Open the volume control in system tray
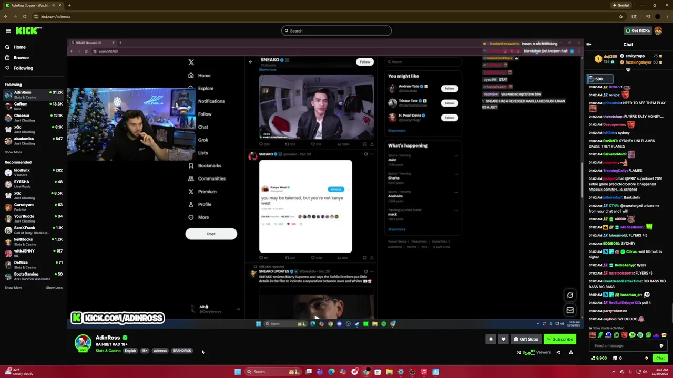 point(645,372)
